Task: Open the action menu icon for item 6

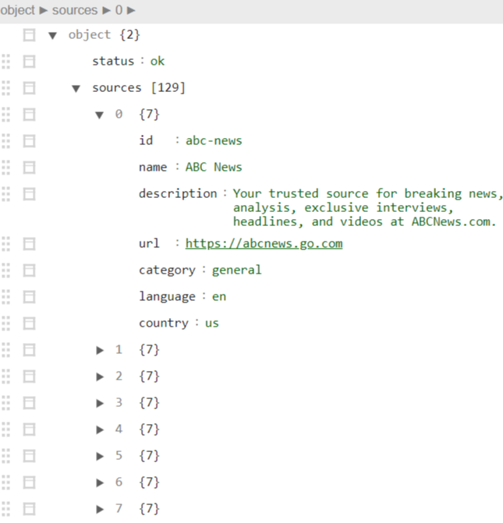Action: tap(29, 482)
